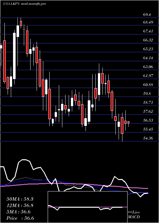Click the <<Live MACD label
The height and width of the screenshot is (223, 159).
[x=134, y=215]
